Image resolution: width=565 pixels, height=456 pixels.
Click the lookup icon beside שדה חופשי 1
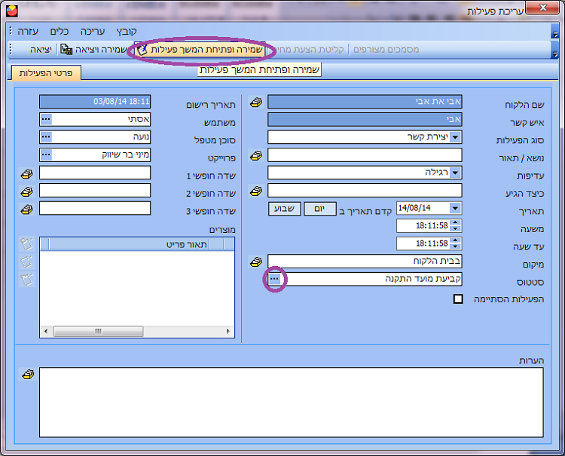coord(26,174)
